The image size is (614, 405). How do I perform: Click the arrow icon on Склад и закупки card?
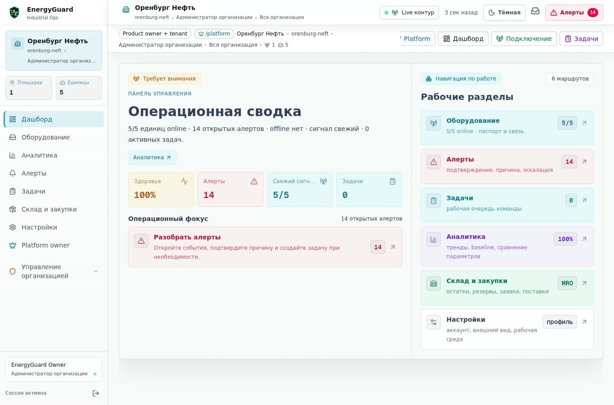click(584, 283)
